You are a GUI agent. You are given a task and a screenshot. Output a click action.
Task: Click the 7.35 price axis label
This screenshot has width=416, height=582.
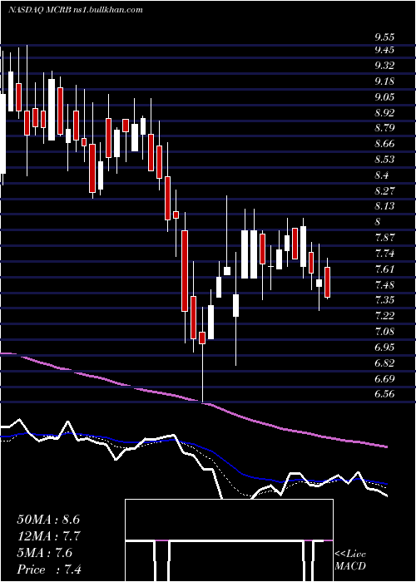[384, 300]
